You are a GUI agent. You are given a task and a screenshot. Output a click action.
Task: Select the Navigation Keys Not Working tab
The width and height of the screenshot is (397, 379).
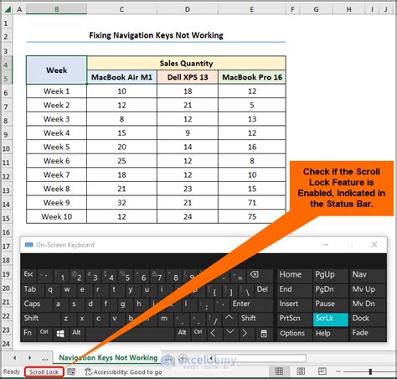tap(108, 358)
